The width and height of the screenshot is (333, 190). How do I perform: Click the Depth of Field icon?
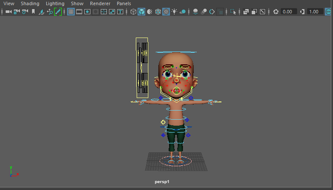click(x=220, y=12)
